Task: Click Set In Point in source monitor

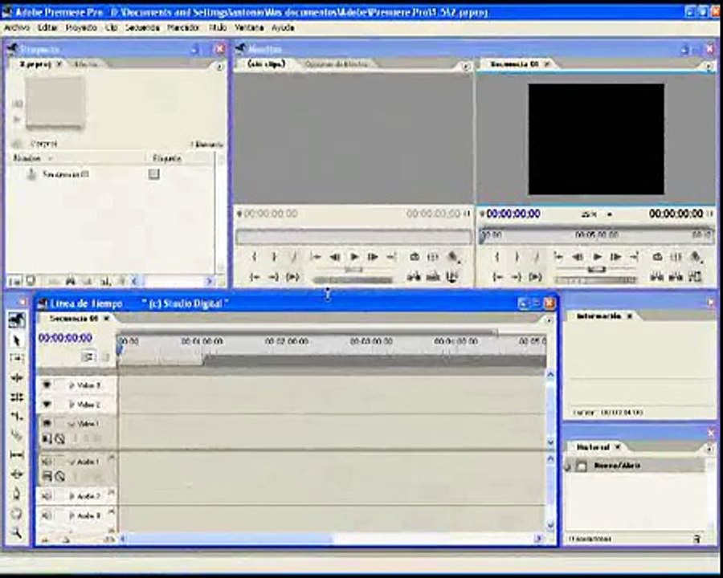Action: pyautogui.click(x=254, y=257)
